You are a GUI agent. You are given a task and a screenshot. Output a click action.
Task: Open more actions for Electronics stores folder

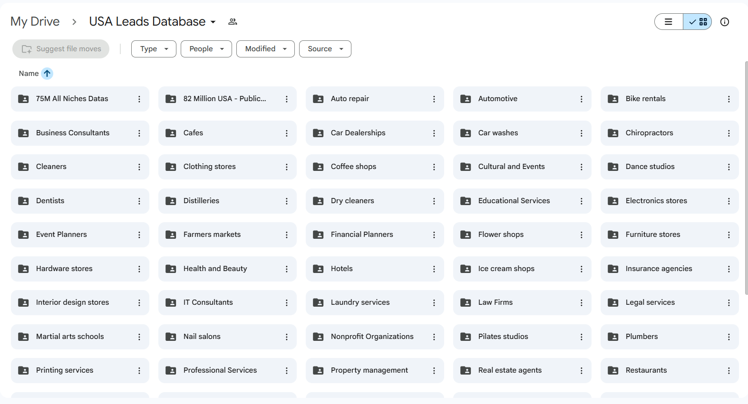[729, 201]
